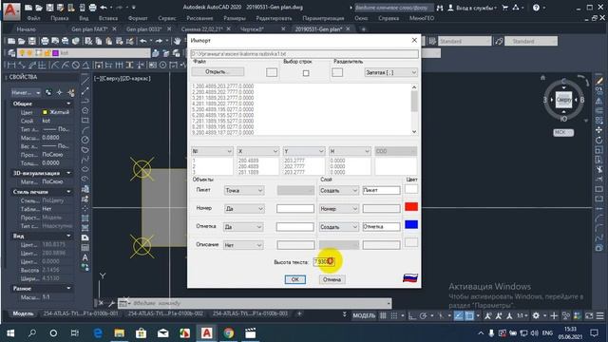Click the Пикет layer name field
The image size is (608, 342).
click(x=381, y=190)
